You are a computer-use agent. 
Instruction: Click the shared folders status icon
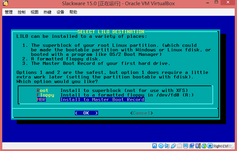(180, 146)
